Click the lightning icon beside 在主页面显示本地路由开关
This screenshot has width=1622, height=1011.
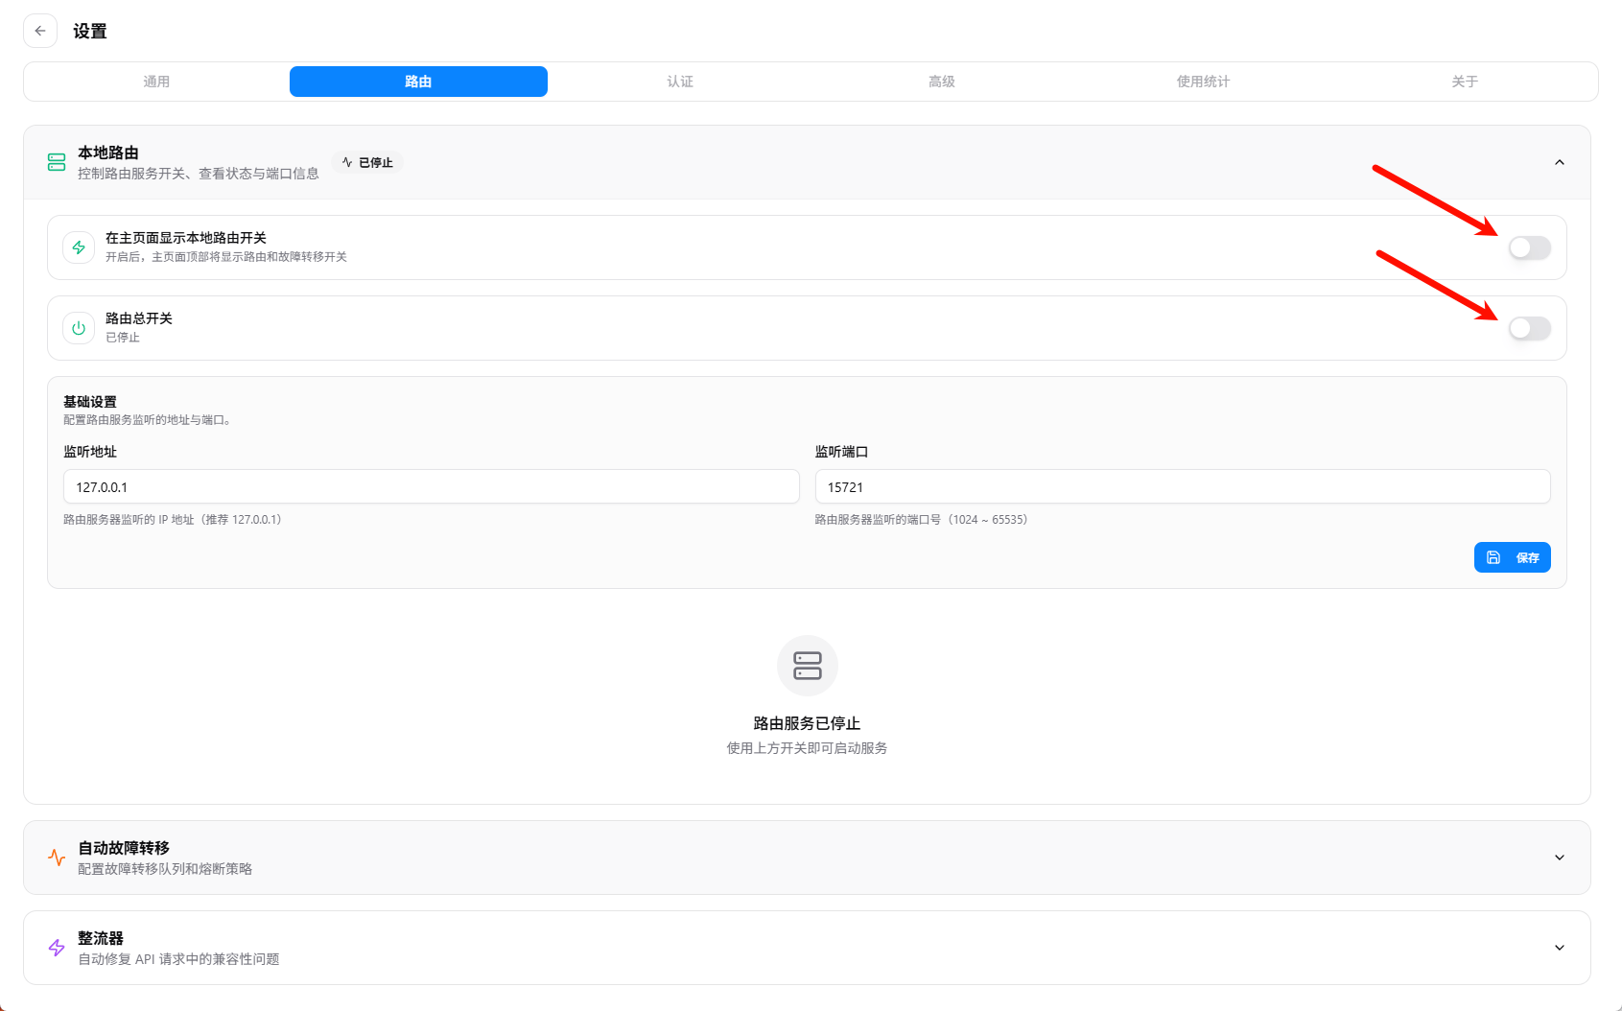click(79, 247)
